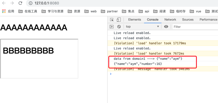This screenshot has height=103, width=218.
Task: Select 'message' handler took 3461ms violation
Action: tap(163, 69)
